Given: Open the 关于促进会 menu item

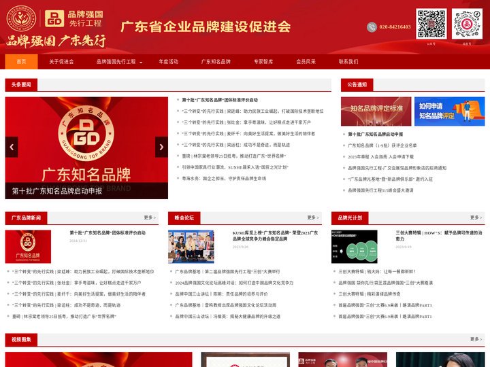Looking at the screenshot, I should [x=61, y=61].
